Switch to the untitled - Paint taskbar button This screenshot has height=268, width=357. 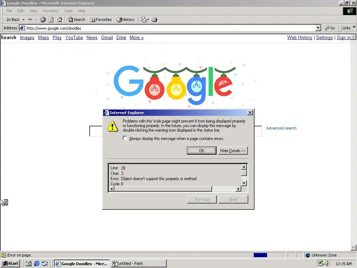[x=139, y=263]
